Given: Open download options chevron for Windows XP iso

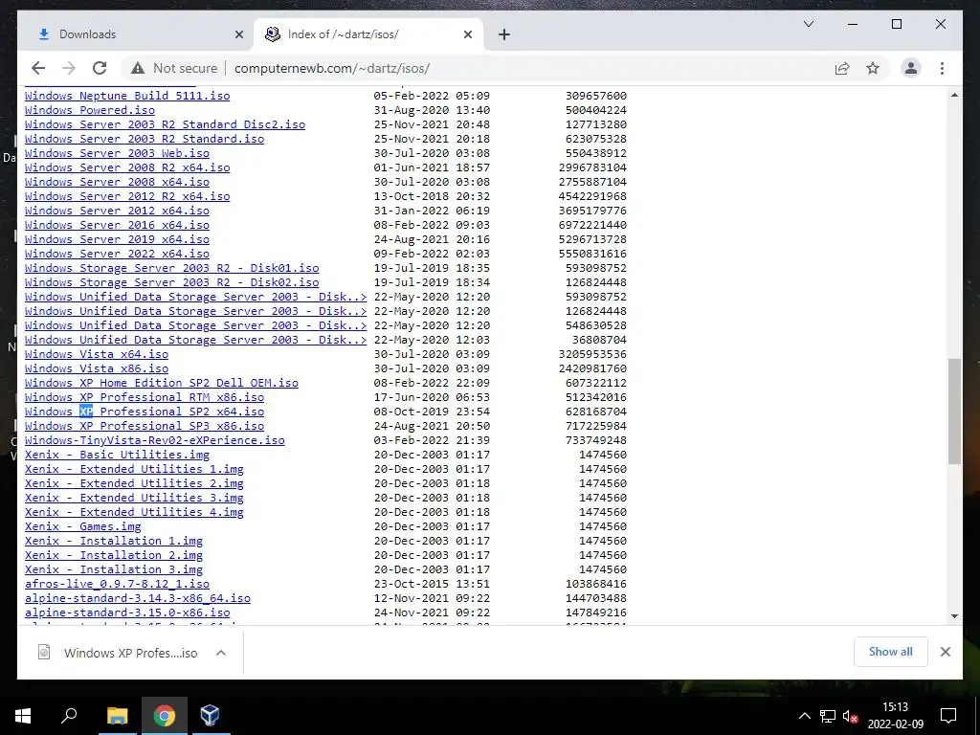Looking at the screenshot, I should click(x=221, y=653).
